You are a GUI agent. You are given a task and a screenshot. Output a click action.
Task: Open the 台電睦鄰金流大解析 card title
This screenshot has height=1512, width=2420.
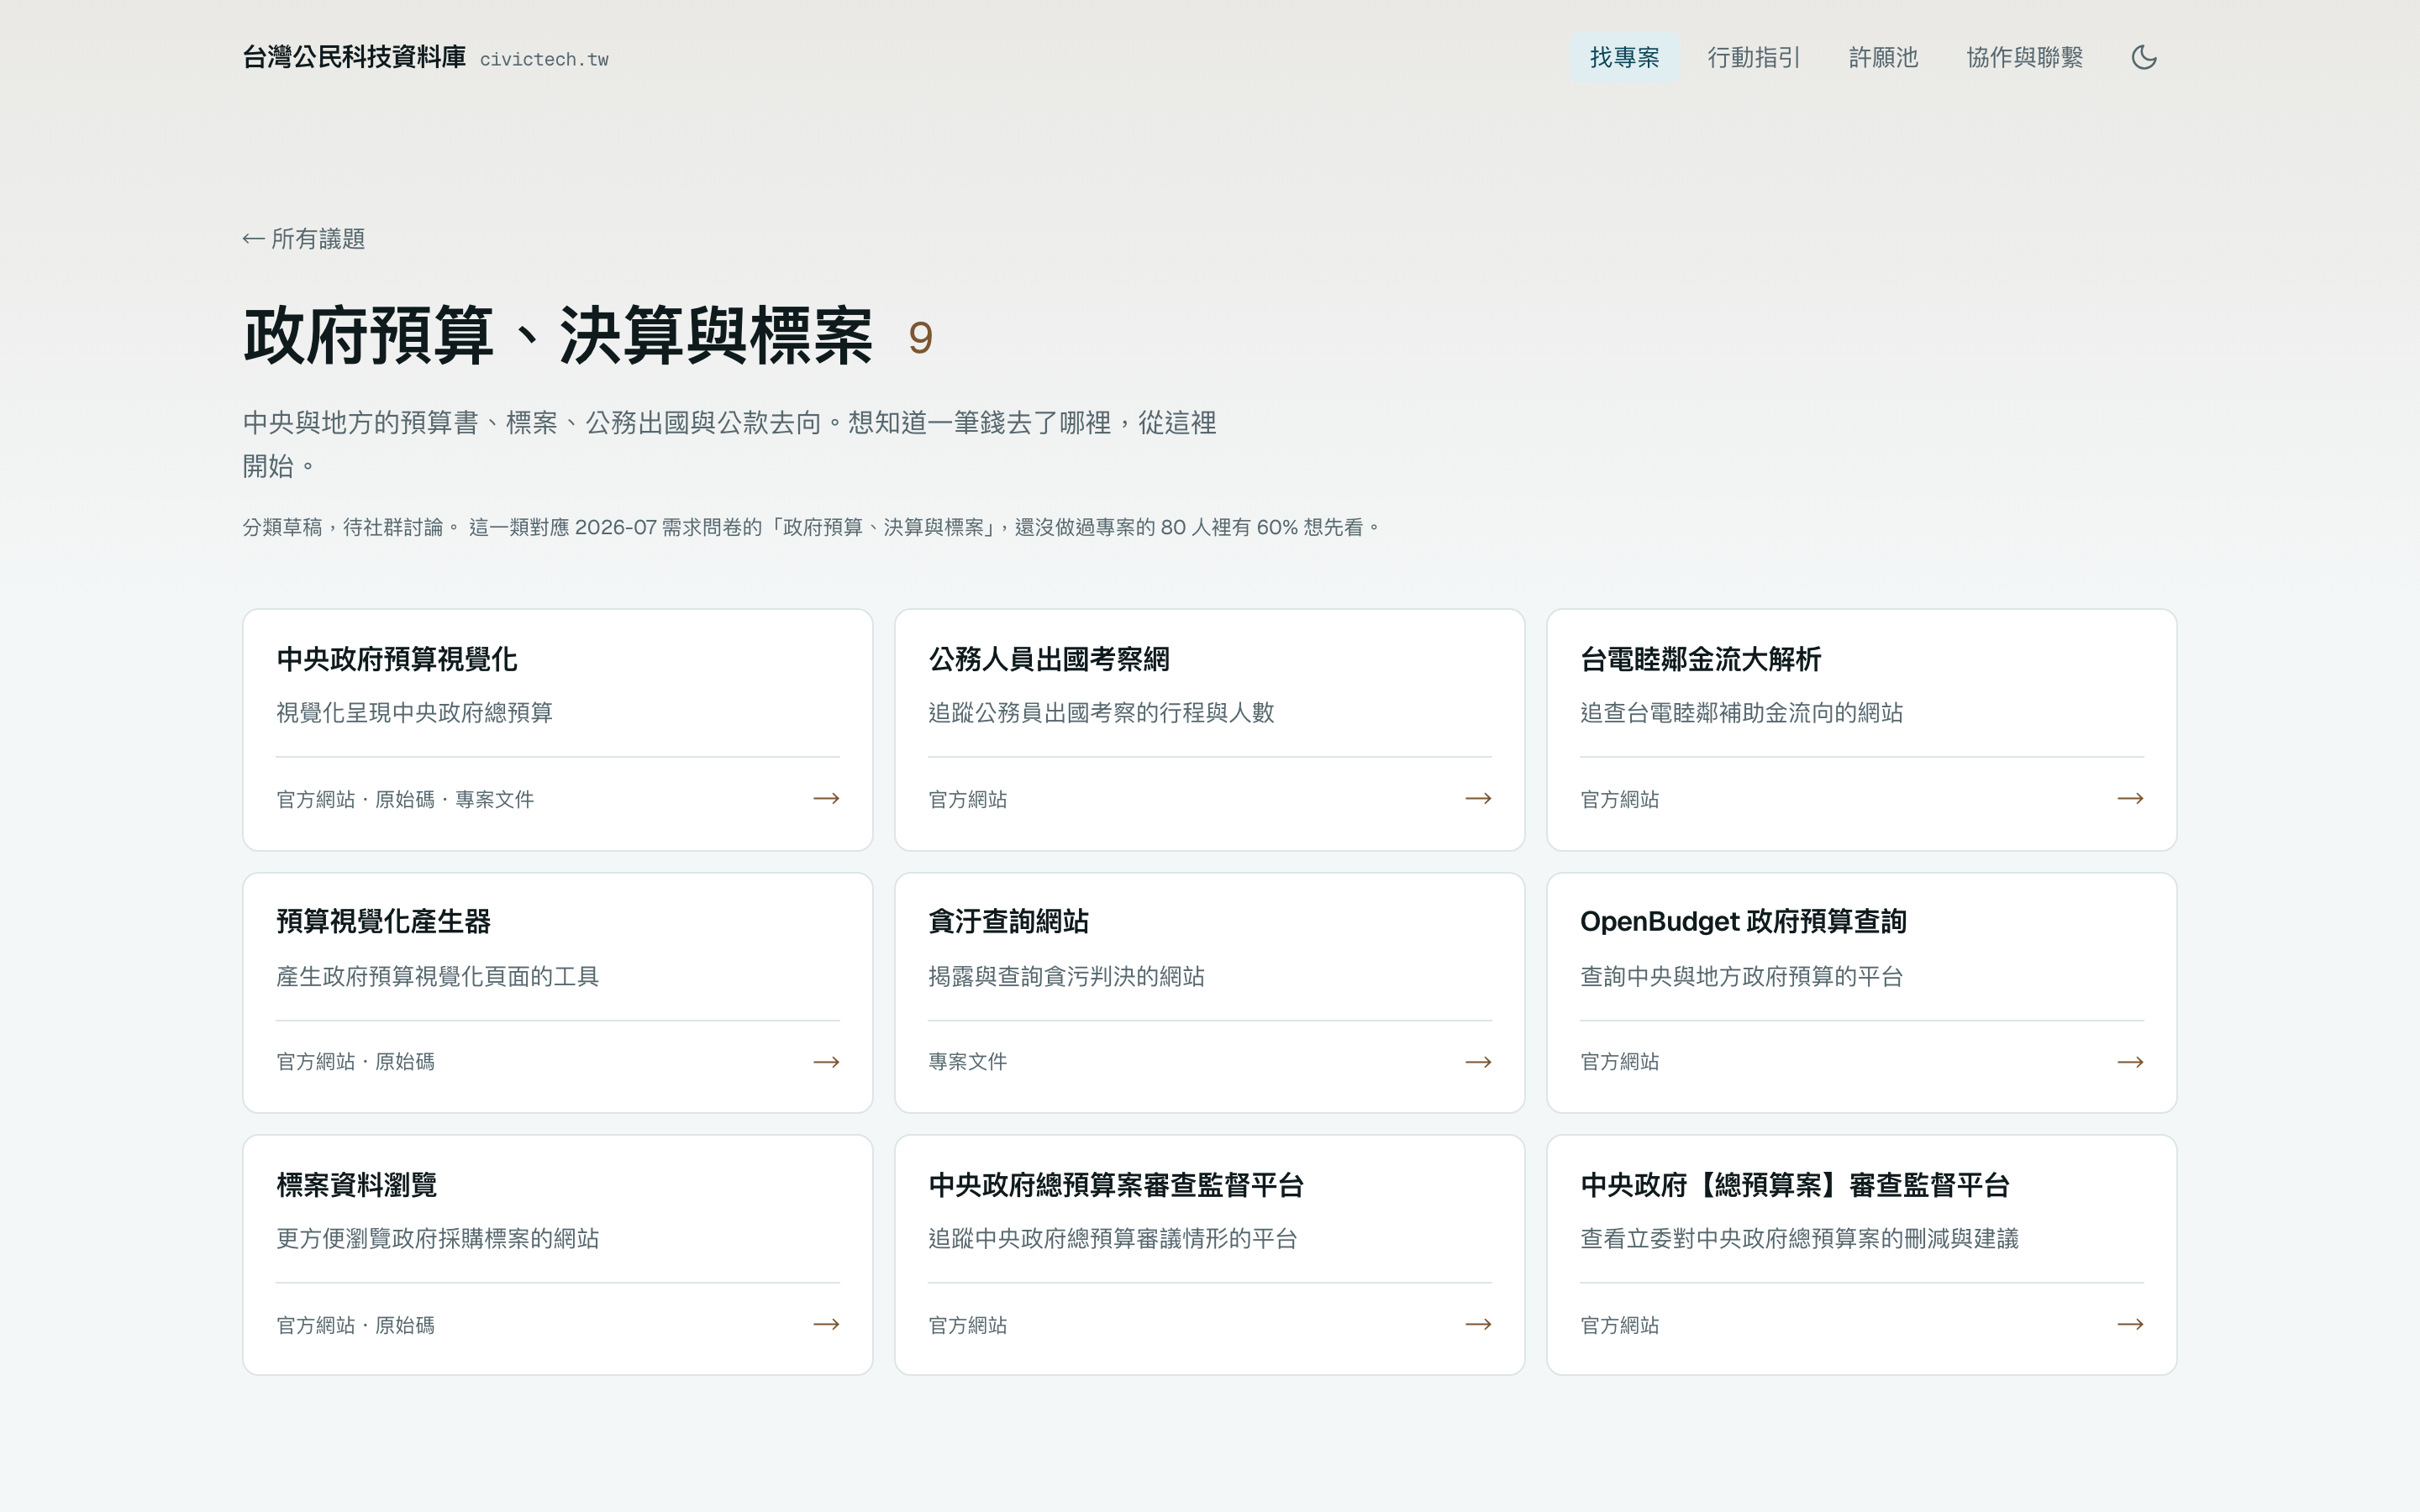click(1700, 659)
